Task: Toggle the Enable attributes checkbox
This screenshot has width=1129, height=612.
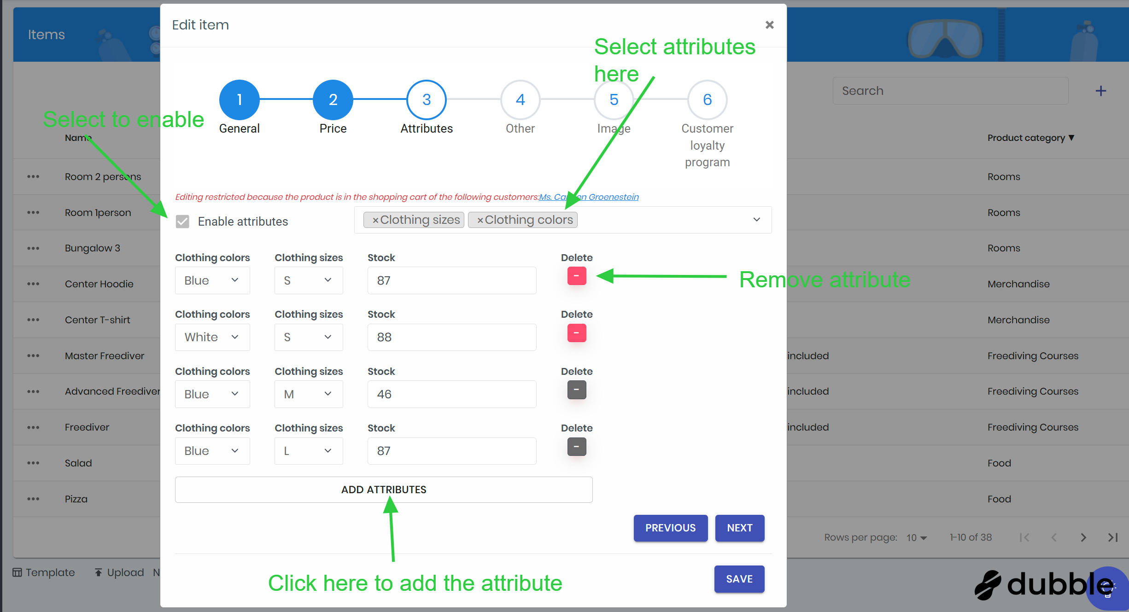Action: point(182,221)
